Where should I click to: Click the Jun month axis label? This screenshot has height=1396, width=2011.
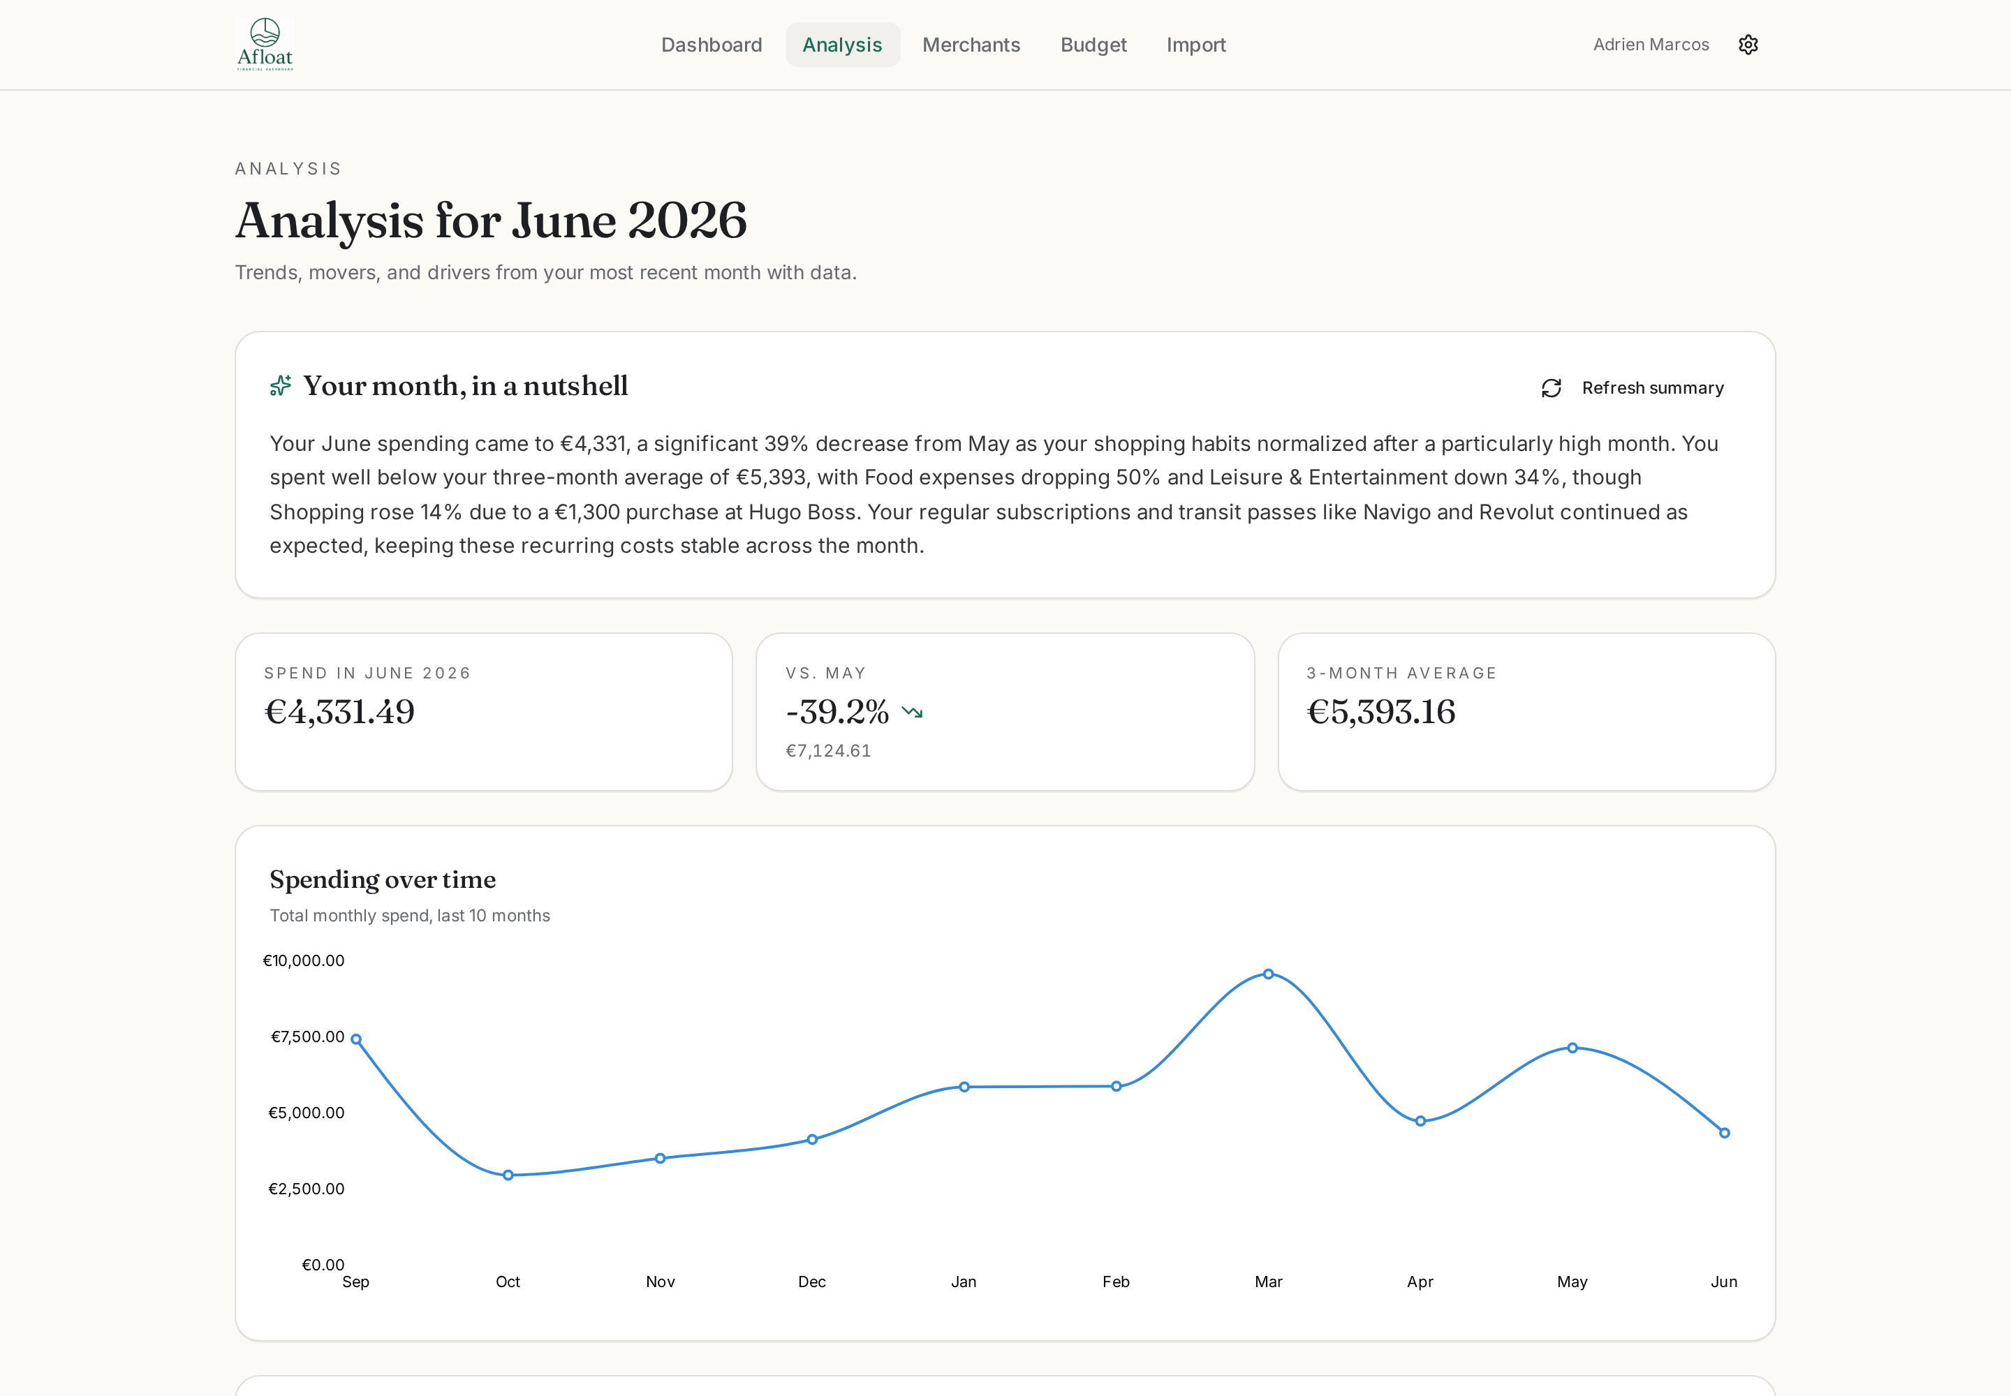1724,1282
